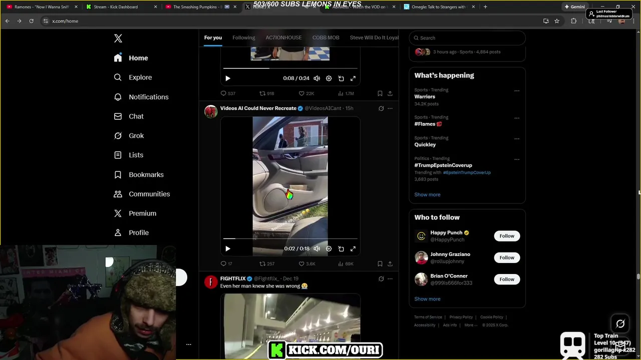Viewport: 641px width, 360px height.
Task: Fullscreen the 0:08 / 0:24 video
Action: click(x=353, y=78)
